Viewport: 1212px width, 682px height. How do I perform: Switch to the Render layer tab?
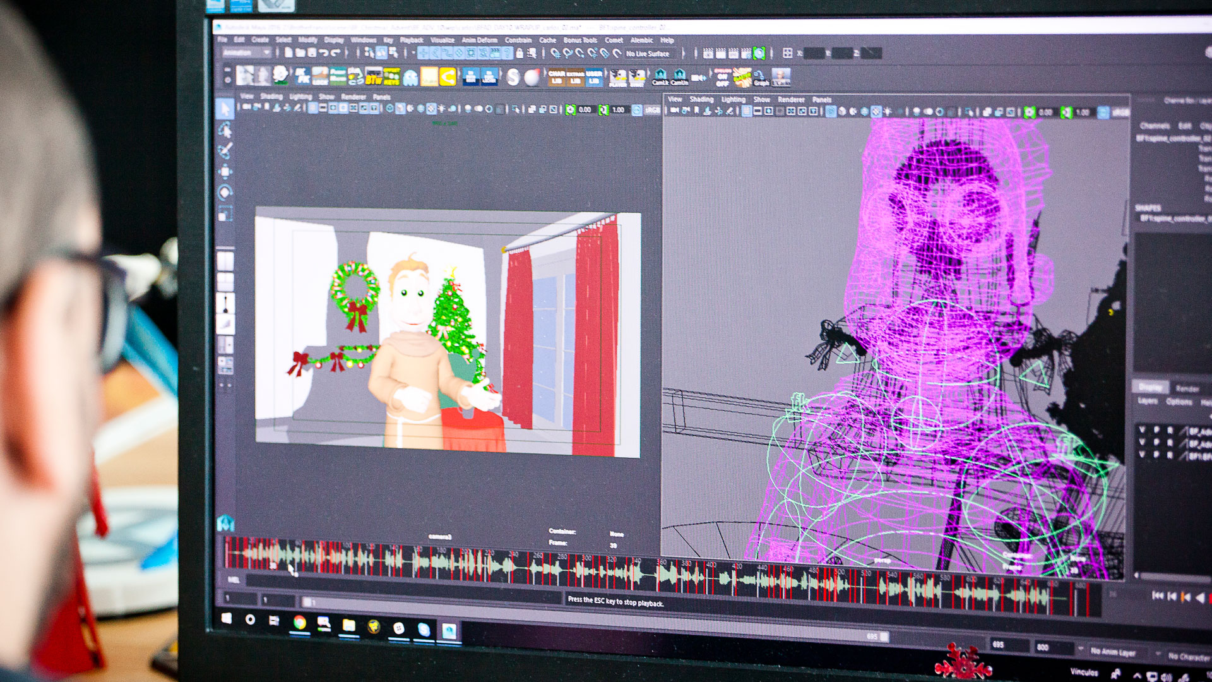(x=1187, y=388)
